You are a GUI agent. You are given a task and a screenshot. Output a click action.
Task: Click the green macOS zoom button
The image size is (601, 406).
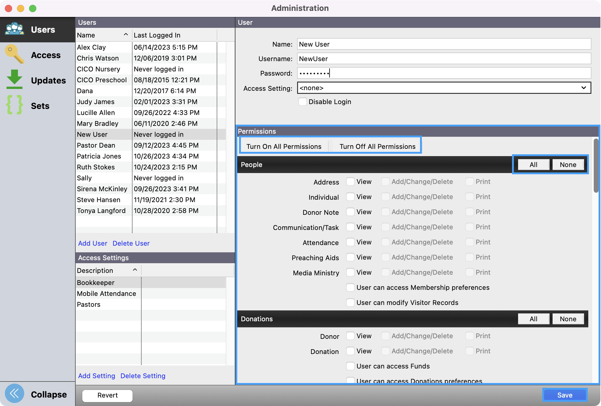(x=33, y=8)
